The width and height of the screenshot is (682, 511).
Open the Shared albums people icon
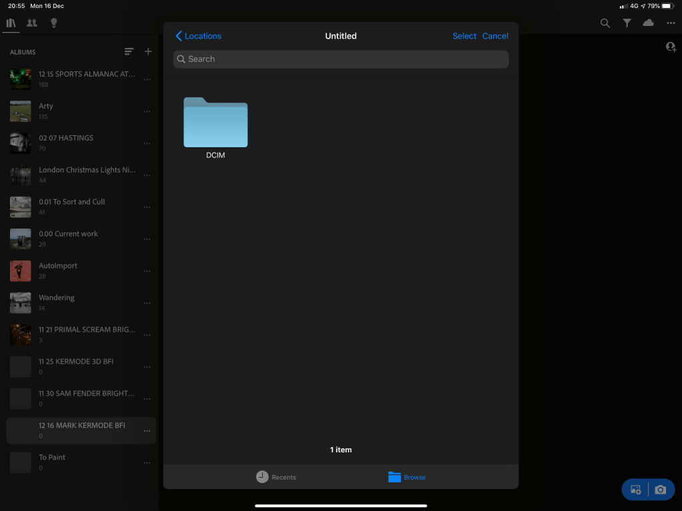(32, 23)
